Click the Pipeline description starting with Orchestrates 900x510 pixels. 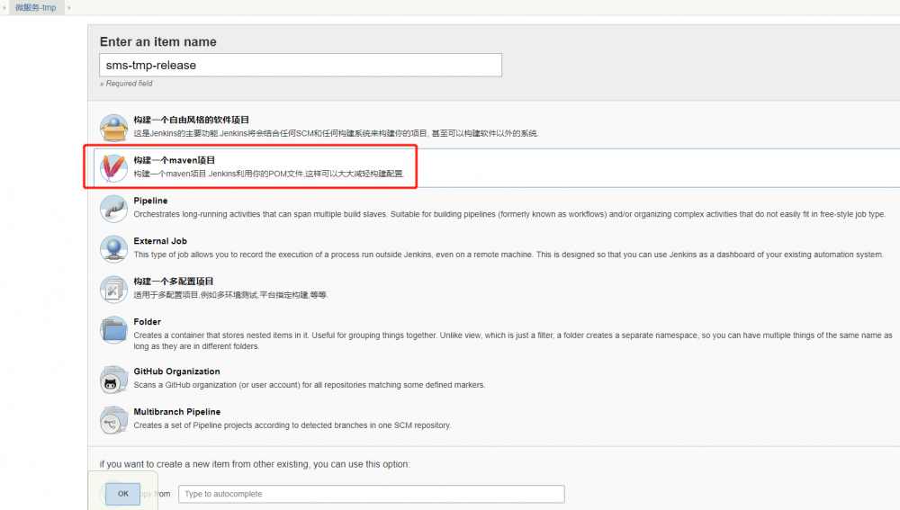coord(509,214)
